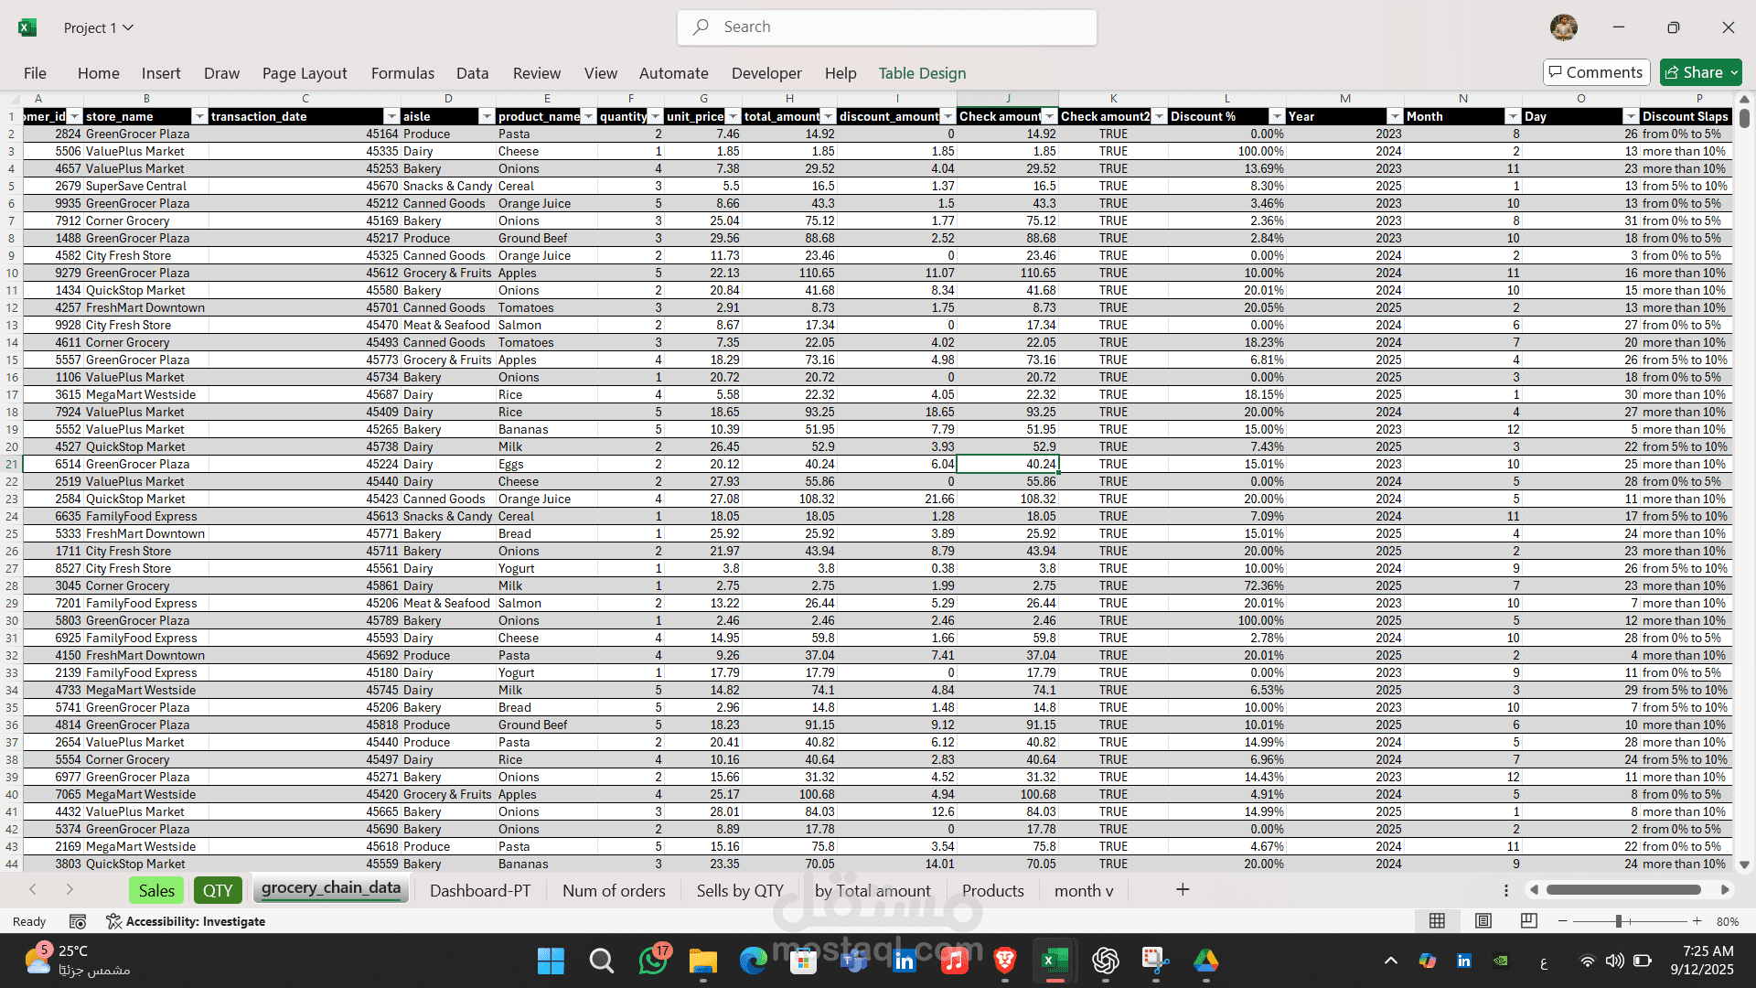Click the Share button
This screenshot has height=988, width=1756.
point(1694,72)
